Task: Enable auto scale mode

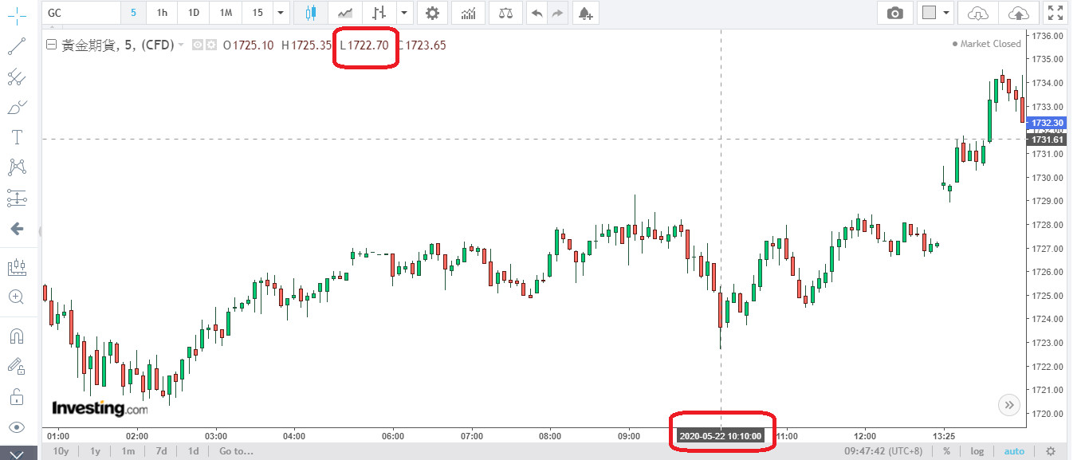Action: 1013,451
